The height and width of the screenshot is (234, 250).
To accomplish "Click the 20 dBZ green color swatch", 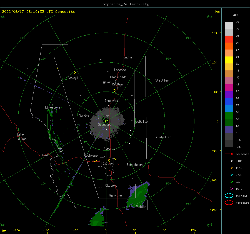I will (x=229, y=116).
